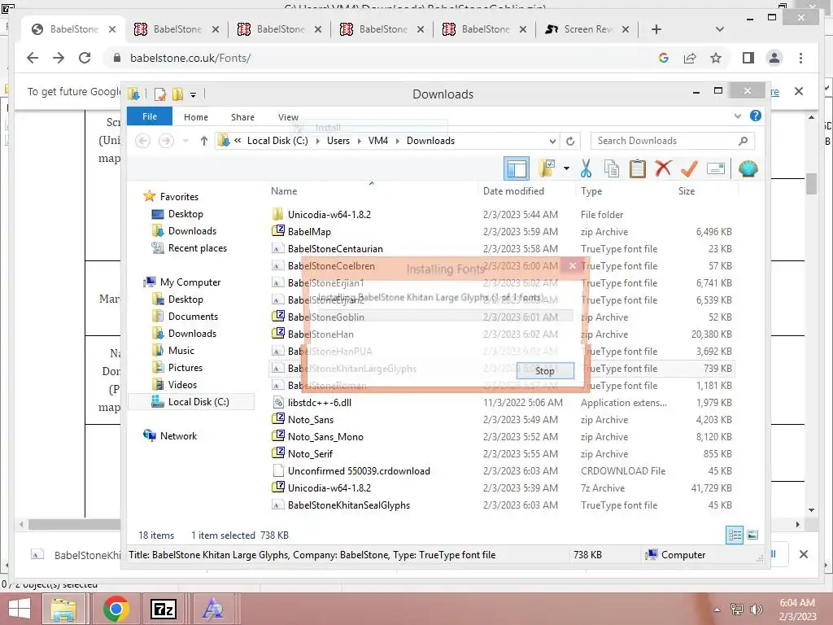The image size is (833, 625).
Task: Click the Copy icon in Explorer toolbar
Action: (x=612, y=169)
